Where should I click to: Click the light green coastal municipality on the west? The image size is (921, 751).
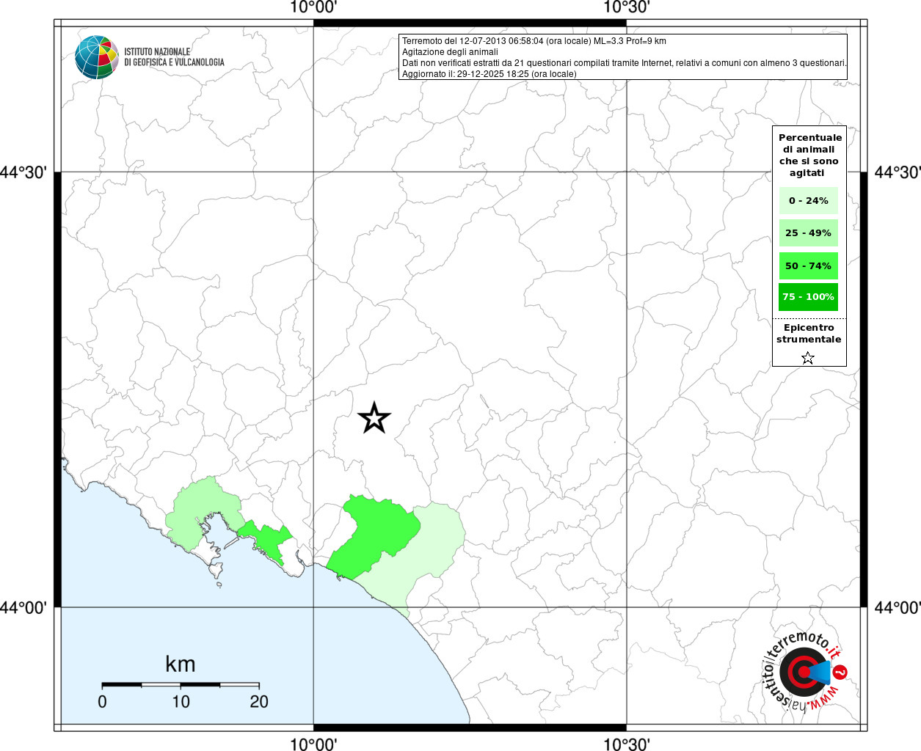pos(198,510)
